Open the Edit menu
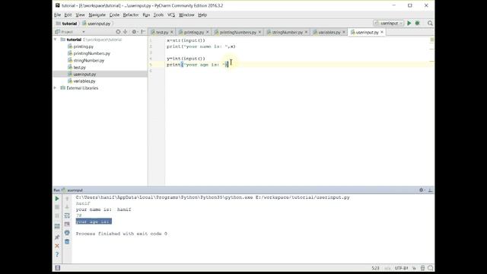487x274 pixels. (68, 15)
